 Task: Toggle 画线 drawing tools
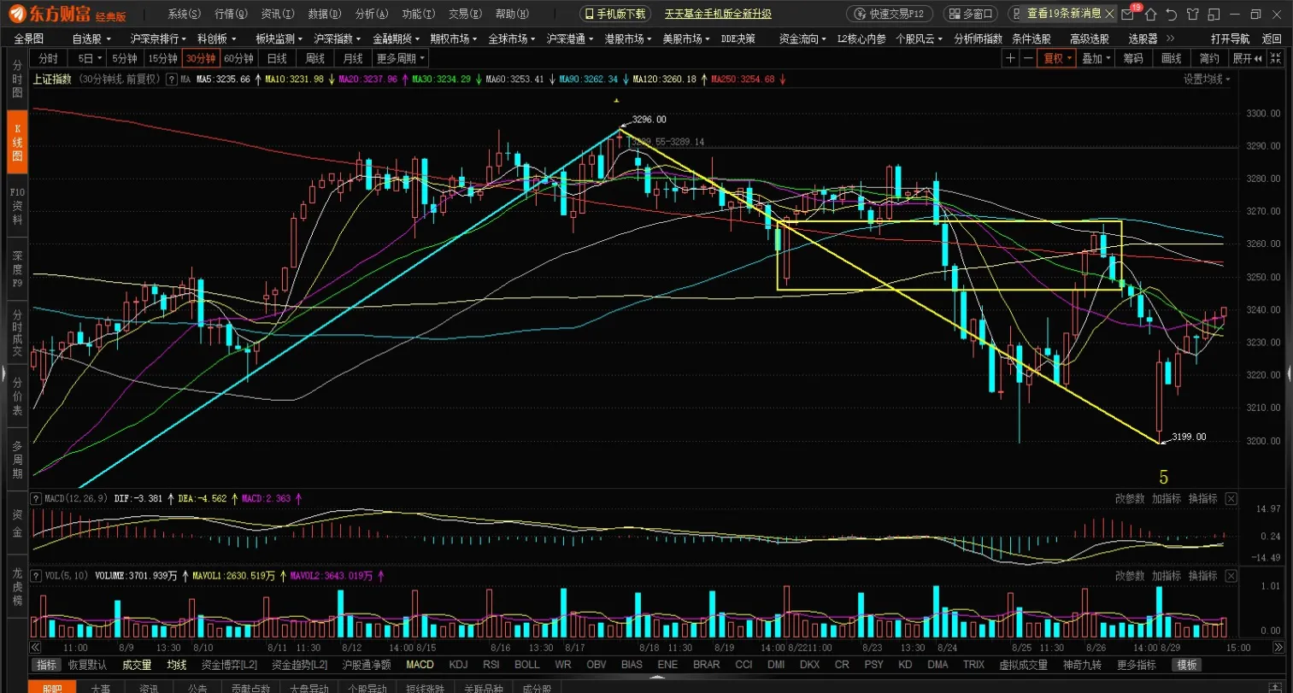pyautogui.click(x=1171, y=58)
